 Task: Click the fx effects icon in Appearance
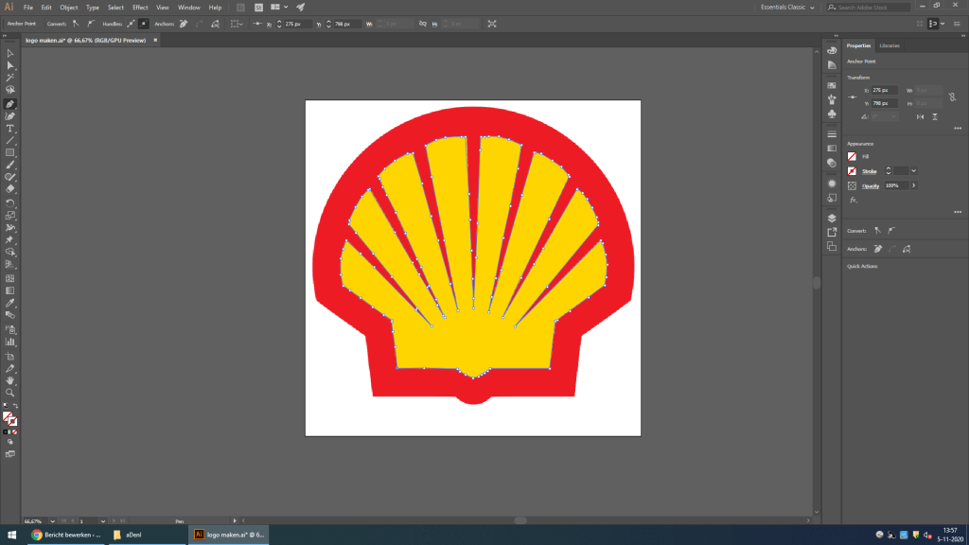(x=853, y=200)
